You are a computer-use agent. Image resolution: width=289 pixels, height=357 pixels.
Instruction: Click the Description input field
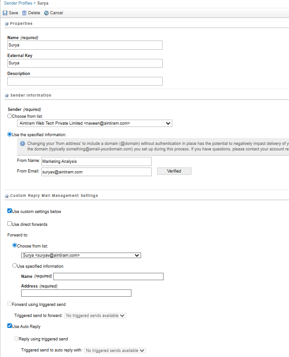click(x=85, y=81)
